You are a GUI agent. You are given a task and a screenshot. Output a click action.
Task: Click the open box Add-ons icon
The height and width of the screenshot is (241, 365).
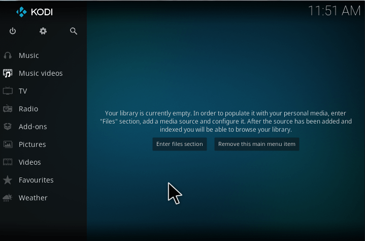(x=8, y=127)
